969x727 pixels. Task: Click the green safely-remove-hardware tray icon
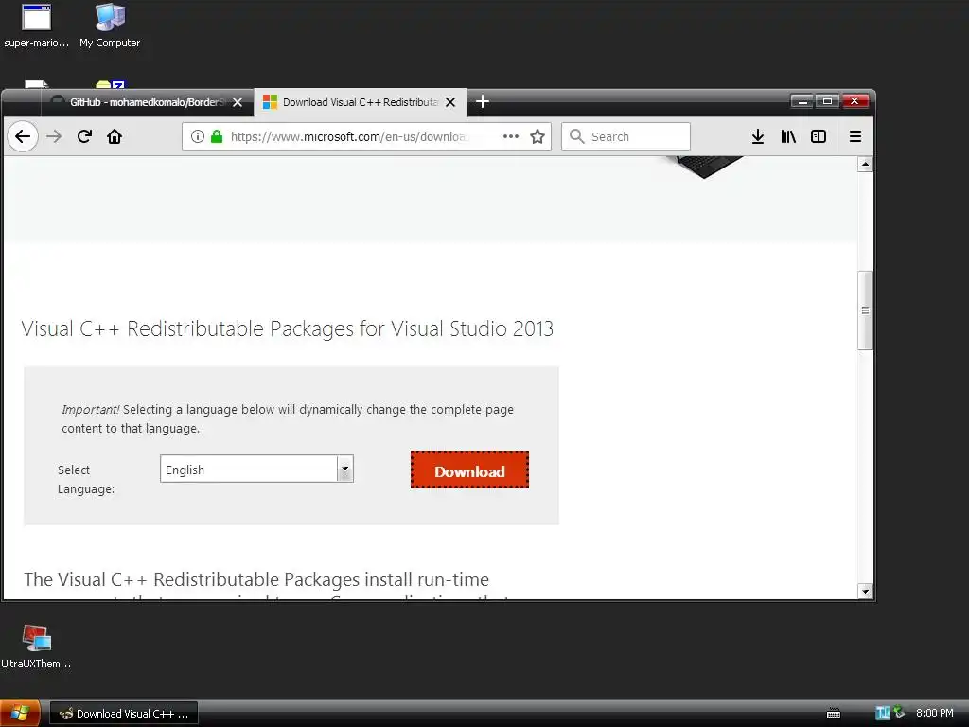click(x=899, y=712)
